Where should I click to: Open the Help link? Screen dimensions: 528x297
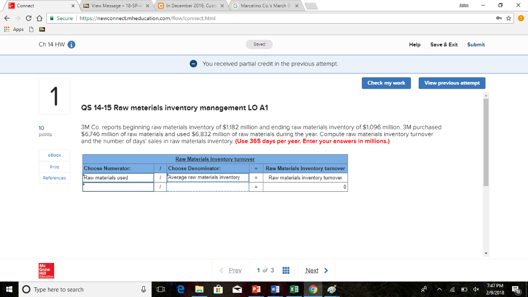415,44
